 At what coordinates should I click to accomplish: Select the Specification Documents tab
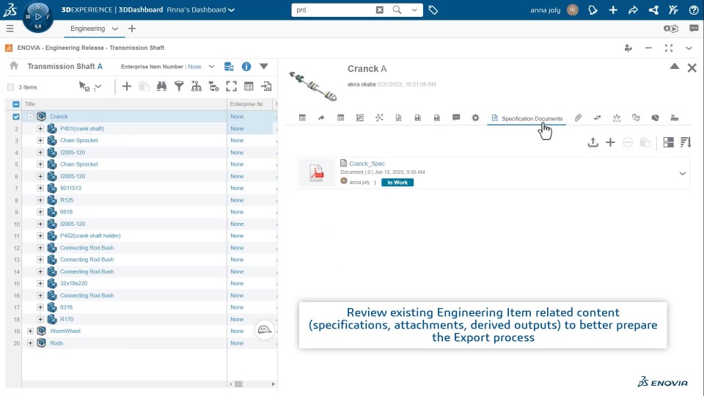(x=527, y=118)
